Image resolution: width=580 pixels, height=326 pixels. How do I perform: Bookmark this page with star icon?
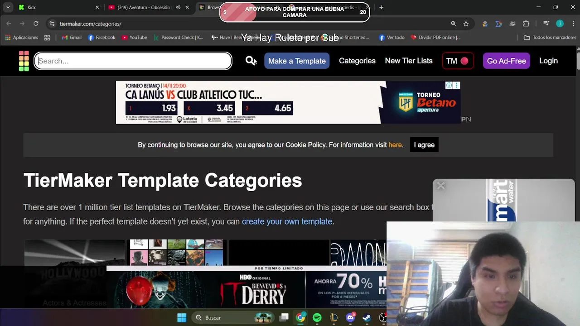click(x=466, y=24)
